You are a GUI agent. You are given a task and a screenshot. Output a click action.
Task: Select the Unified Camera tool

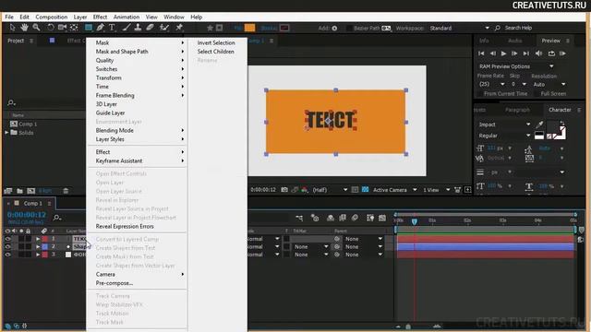coord(62,28)
